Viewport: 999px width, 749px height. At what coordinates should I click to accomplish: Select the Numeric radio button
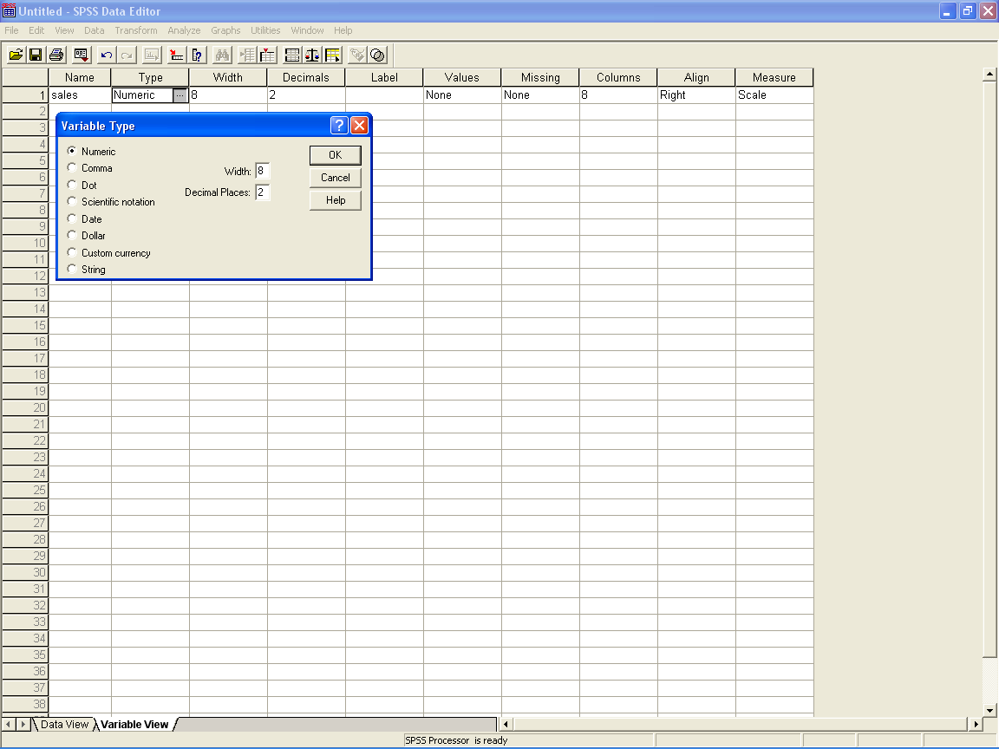(72, 151)
